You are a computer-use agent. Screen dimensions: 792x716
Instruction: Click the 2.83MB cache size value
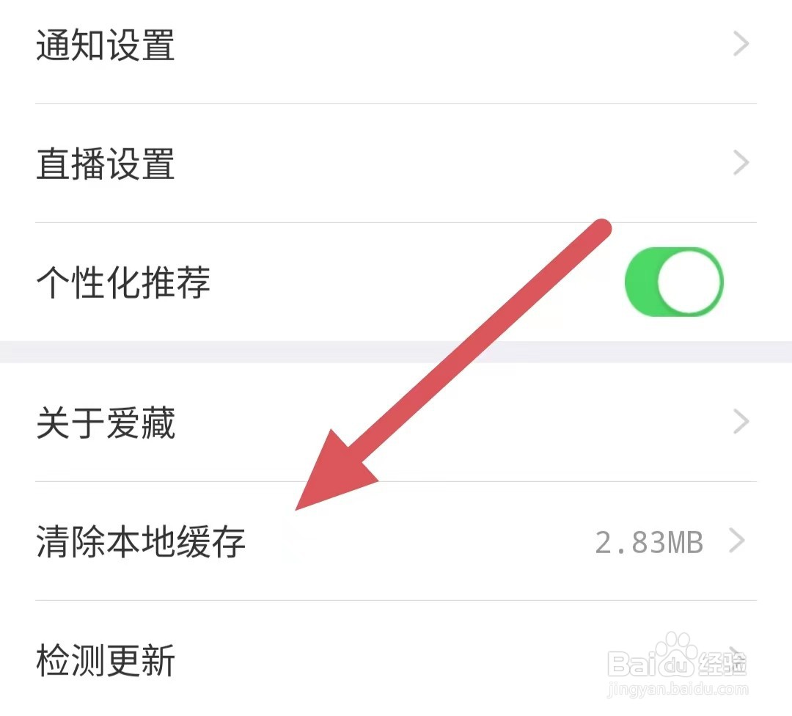649,543
